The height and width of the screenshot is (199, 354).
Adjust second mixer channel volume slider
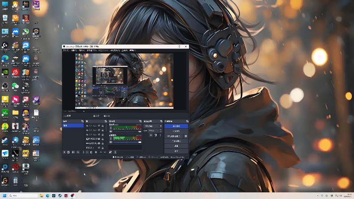pos(127,142)
